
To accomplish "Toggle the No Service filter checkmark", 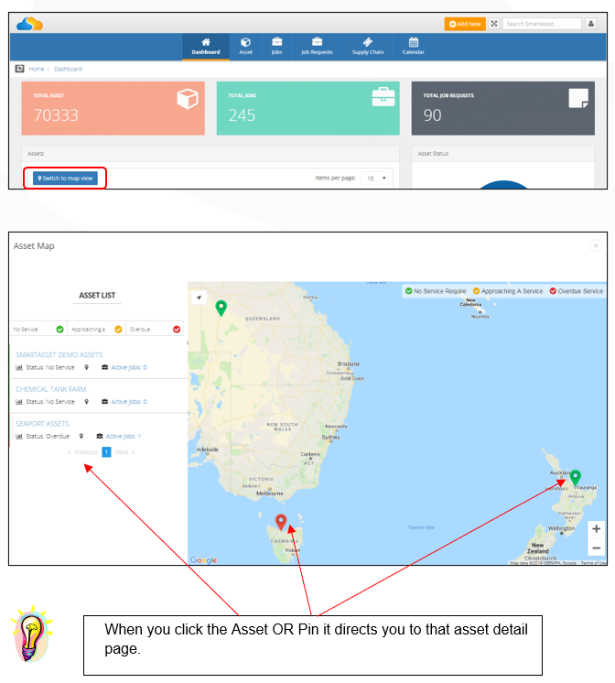I will (x=59, y=330).
